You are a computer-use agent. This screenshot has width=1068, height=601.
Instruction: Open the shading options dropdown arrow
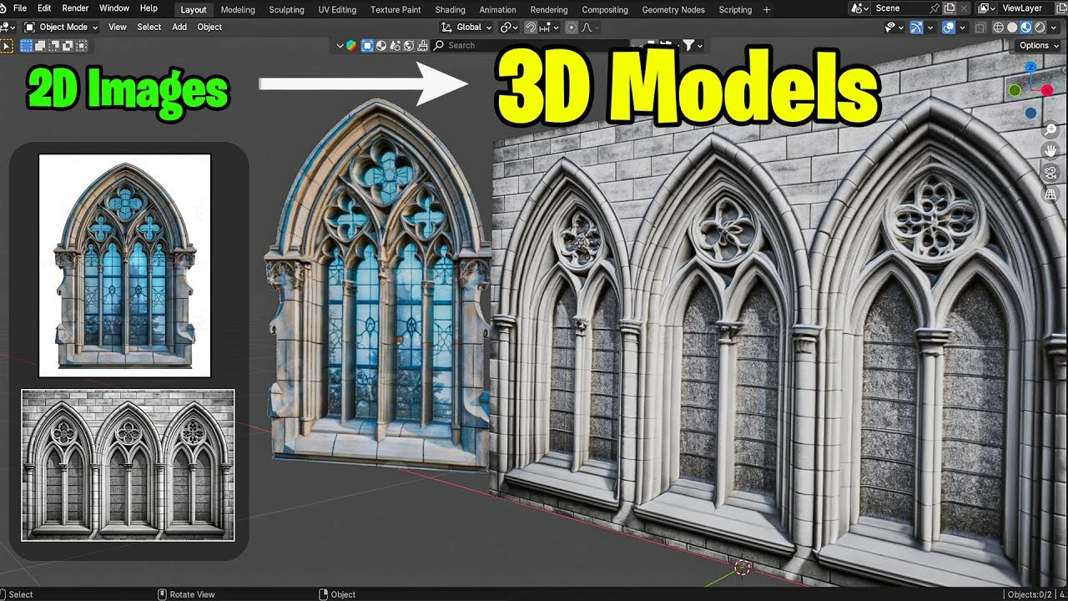1053,28
